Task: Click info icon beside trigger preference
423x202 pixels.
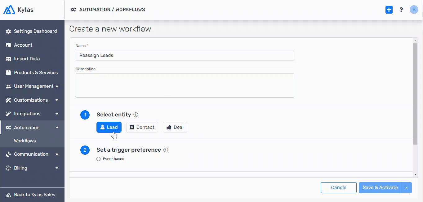Action: tap(166, 150)
